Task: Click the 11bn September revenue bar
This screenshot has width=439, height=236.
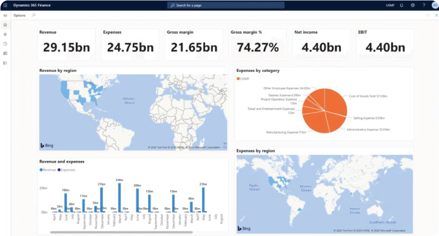Action: pos(83,206)
